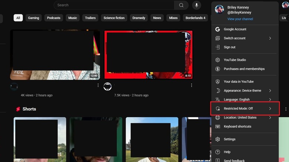The height and width of the screenshot is (162, 289).
Task: Select the All filter chip
Action: tap(18, 18)
